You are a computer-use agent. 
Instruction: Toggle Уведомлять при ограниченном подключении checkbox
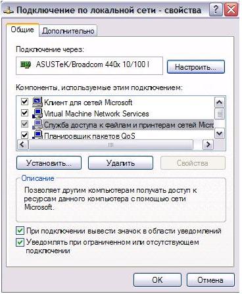click(20, 243)
